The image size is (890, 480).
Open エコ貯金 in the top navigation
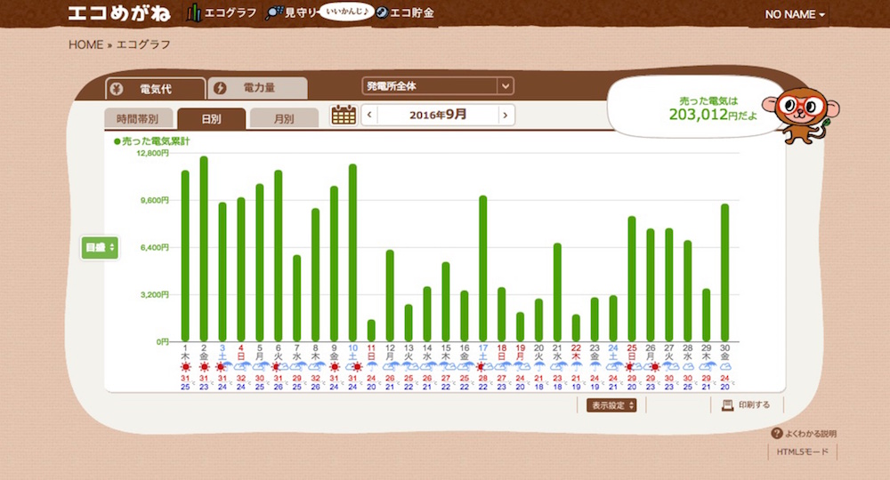tap(405, 13)
